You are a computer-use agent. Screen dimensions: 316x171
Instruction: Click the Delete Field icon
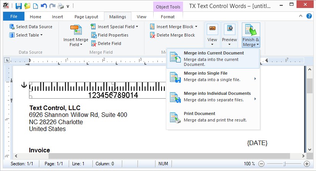(x=94, y=43)
